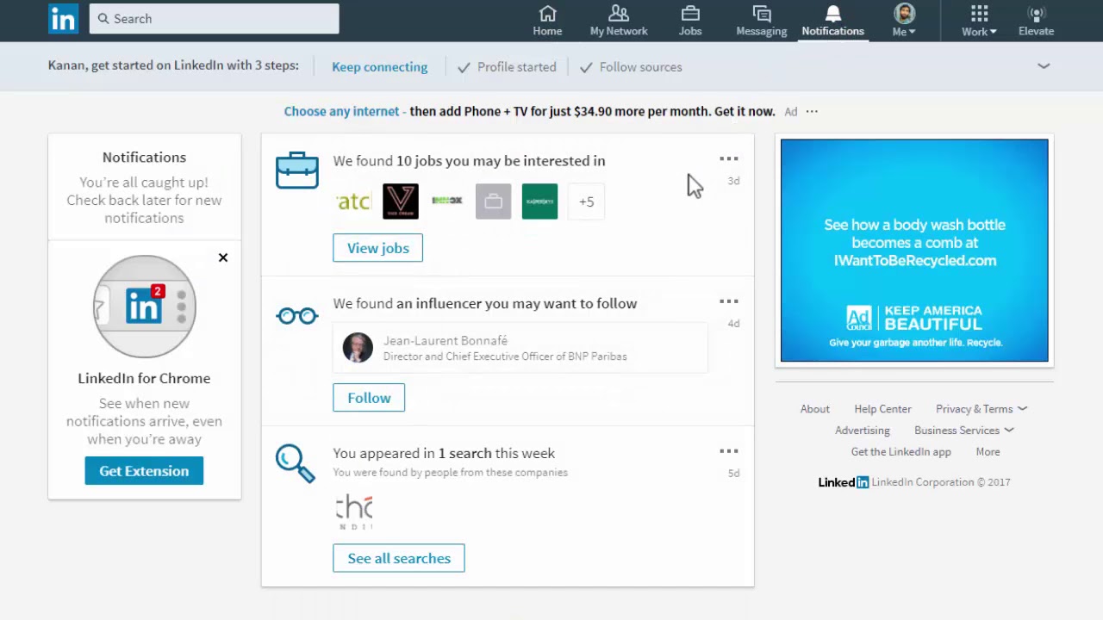1103x620 pixels.
Task: Click the briefcase icon beside jobs notification
Action: (297, 170)
